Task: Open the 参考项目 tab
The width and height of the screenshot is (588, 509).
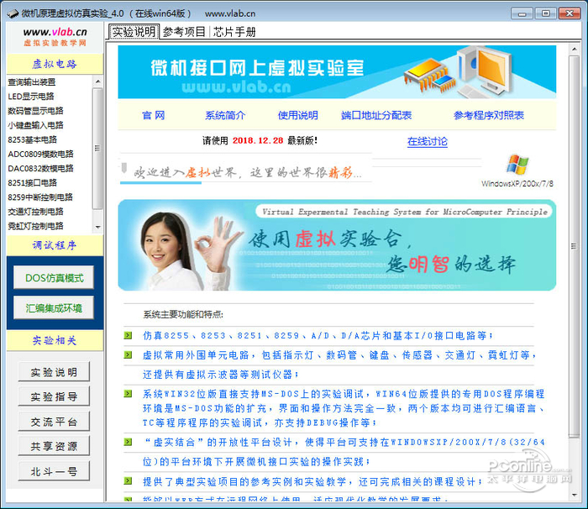Action: 184,32
